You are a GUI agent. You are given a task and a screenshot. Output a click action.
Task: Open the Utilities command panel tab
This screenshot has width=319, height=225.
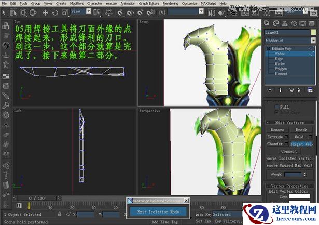tap(312, 23)
